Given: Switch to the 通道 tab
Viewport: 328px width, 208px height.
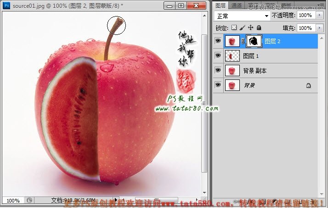Looking at the screenshot, I should 237,6.
